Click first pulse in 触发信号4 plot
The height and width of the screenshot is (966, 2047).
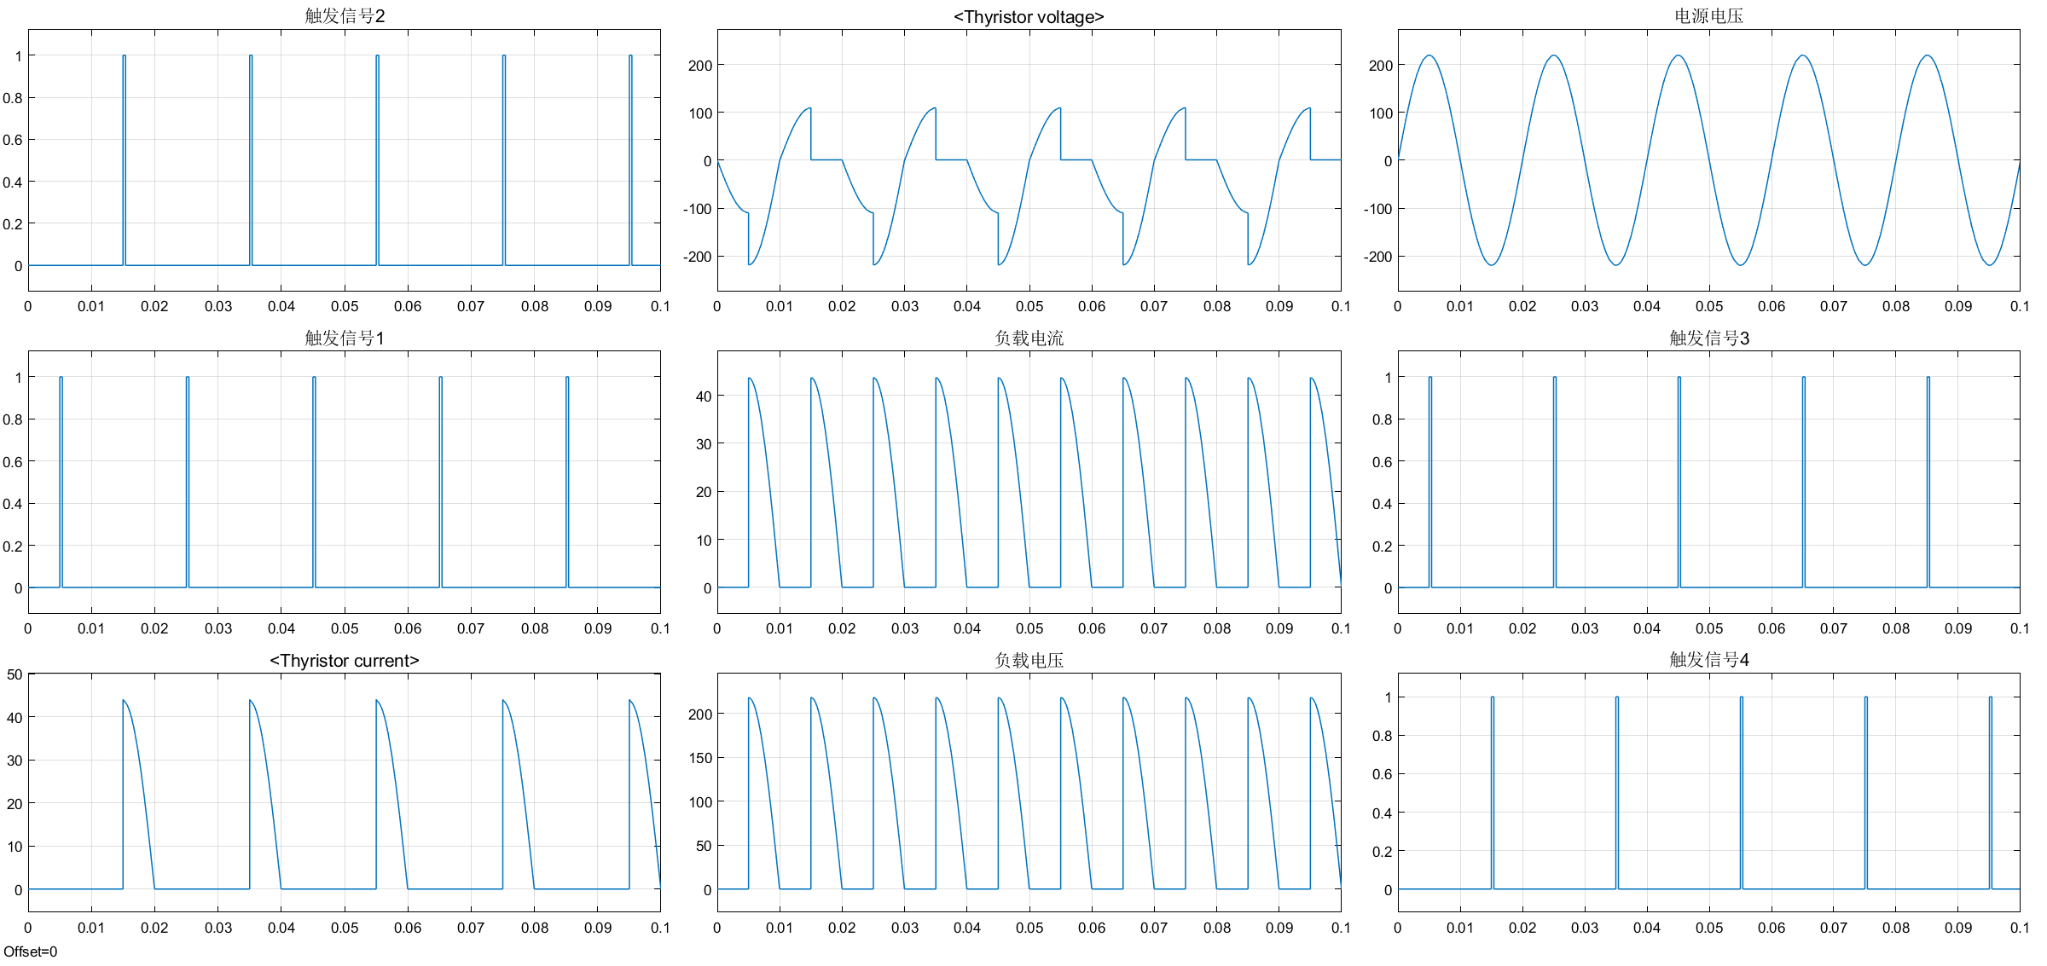[x=1492, y=793]
